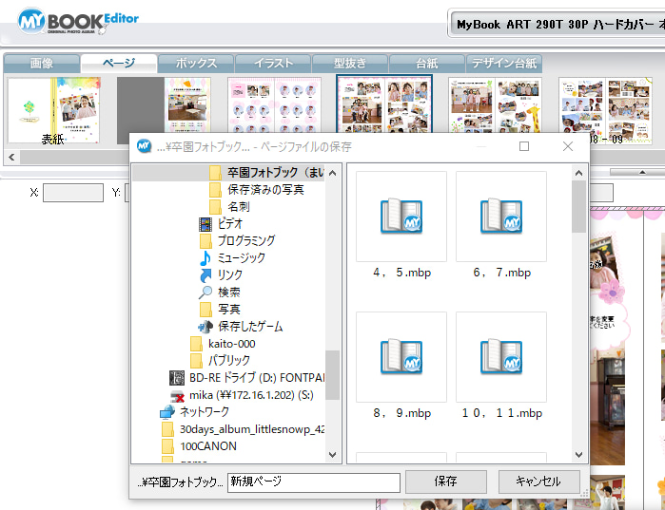Switch to the 台紙 tab
Screen dimensions: 665x510
tap(426, 64)
